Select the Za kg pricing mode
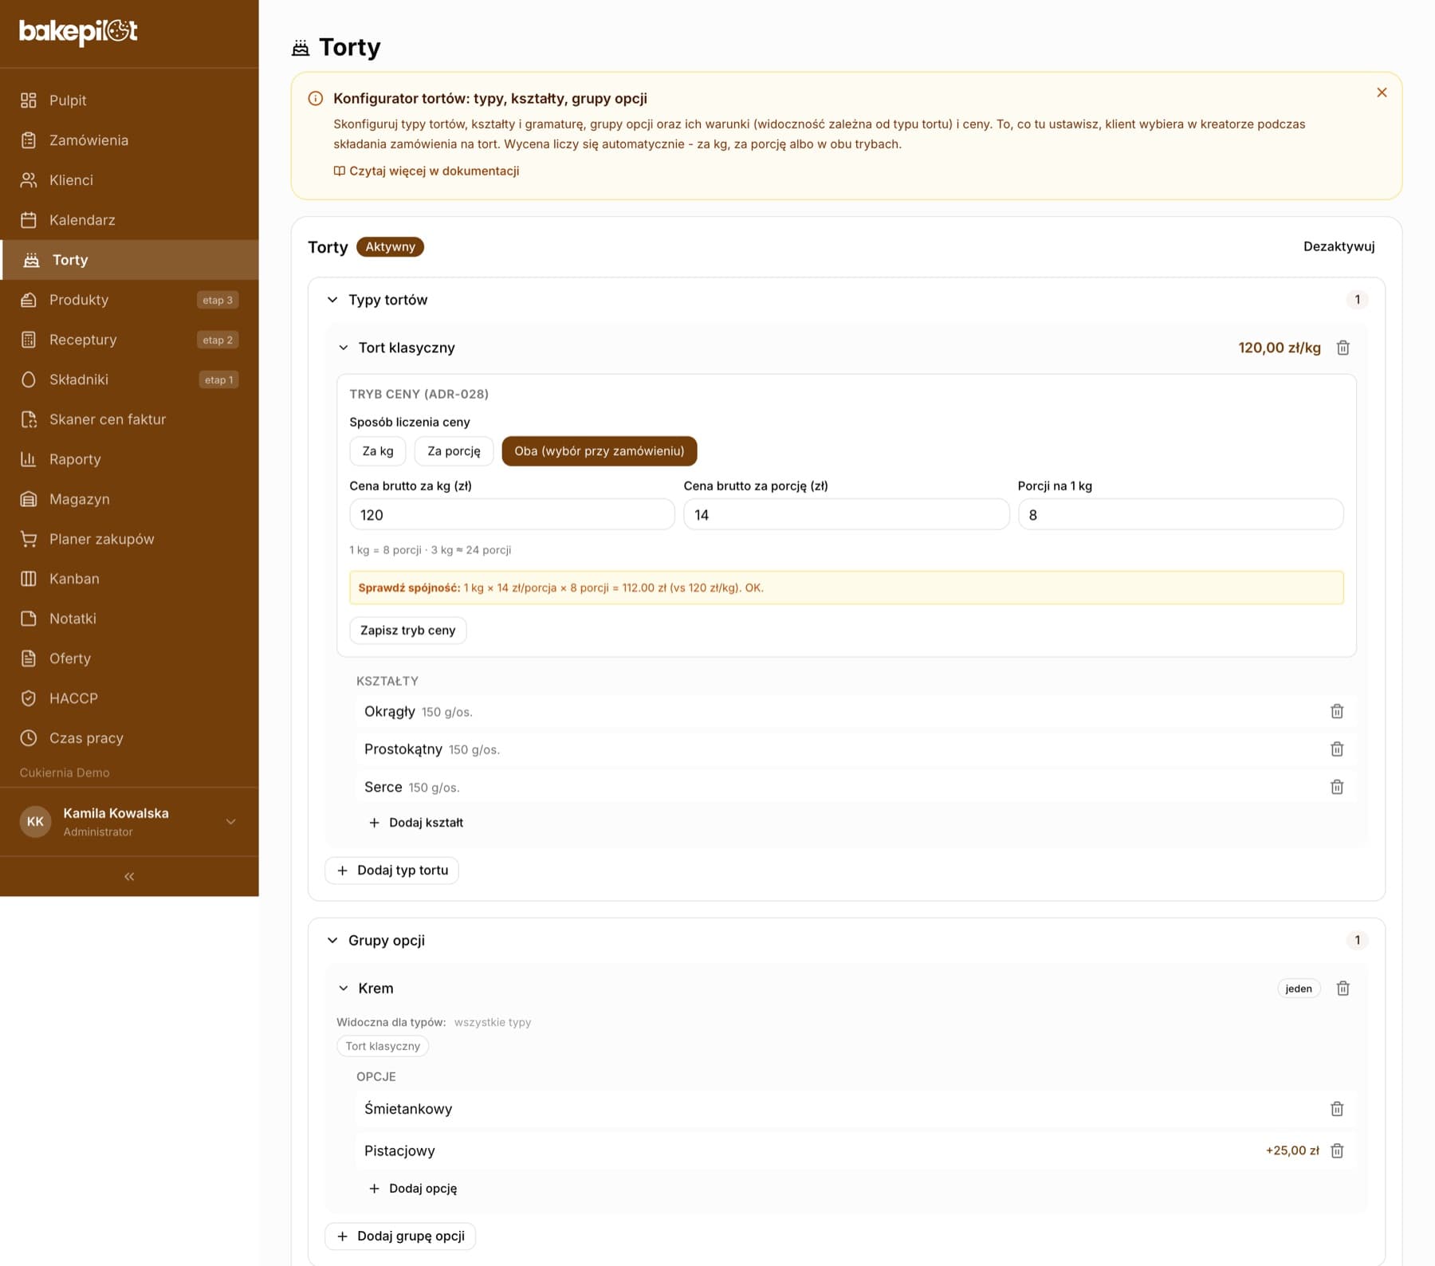 [x=378, y=451]
